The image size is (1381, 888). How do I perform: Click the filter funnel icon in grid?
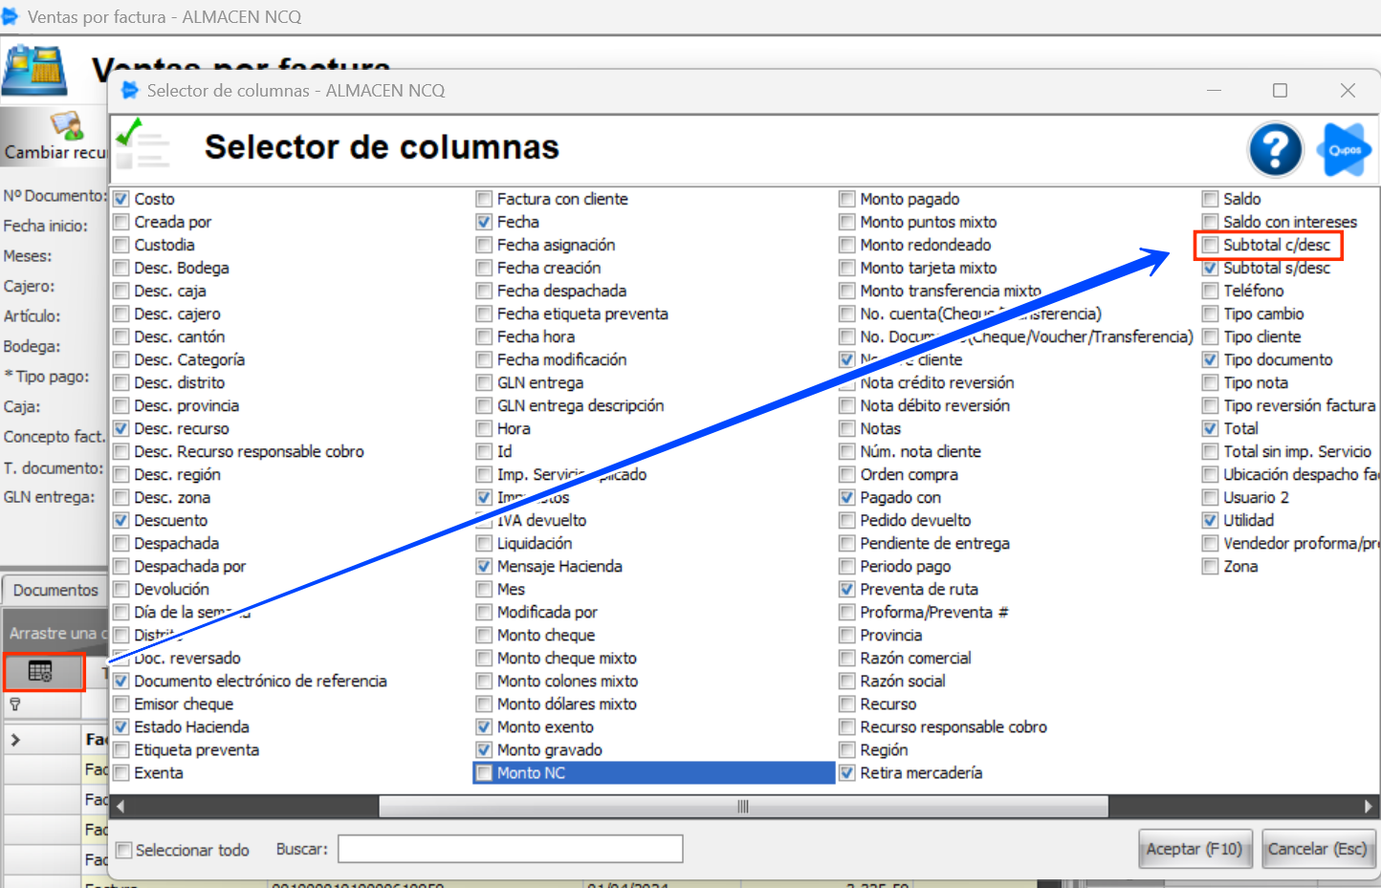pyautogui.click(x=15, y=704)
